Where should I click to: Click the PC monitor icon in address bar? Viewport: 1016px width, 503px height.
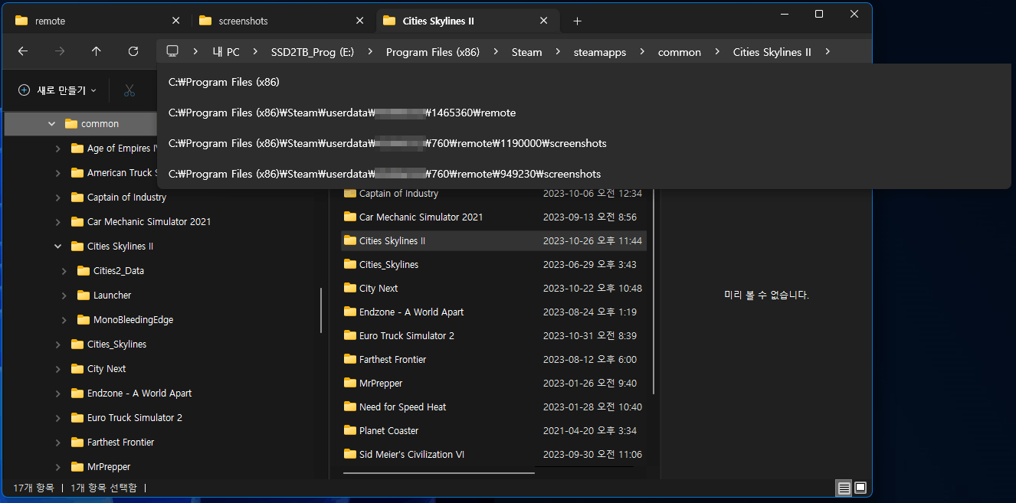point(172,51)
